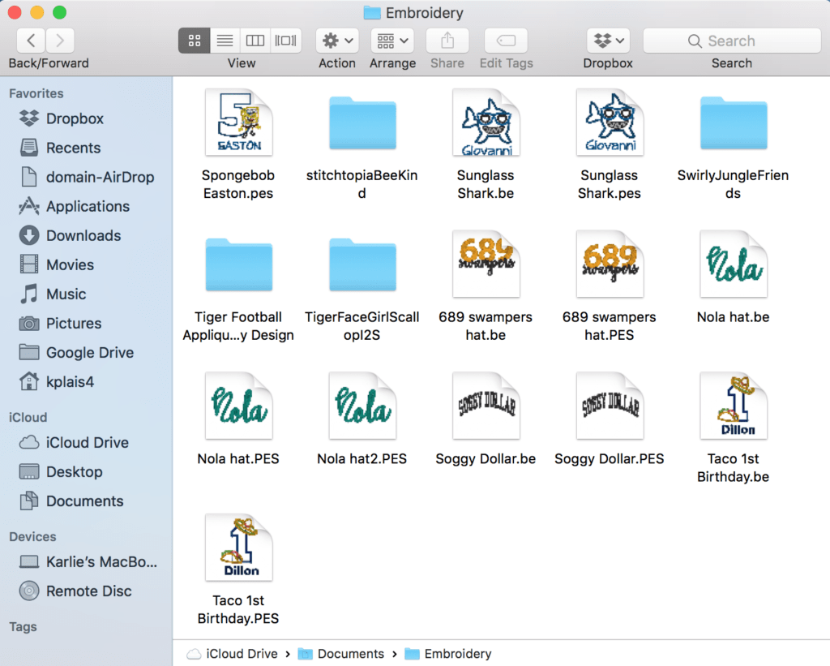Switch to Column view in the toolbar

(255, 41)
